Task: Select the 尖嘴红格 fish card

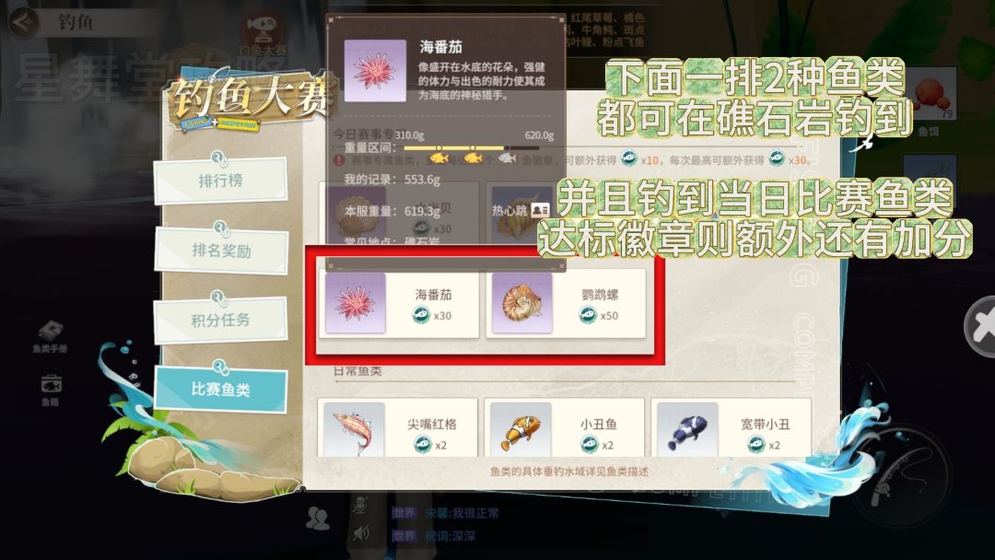Action: click(397, 427)
